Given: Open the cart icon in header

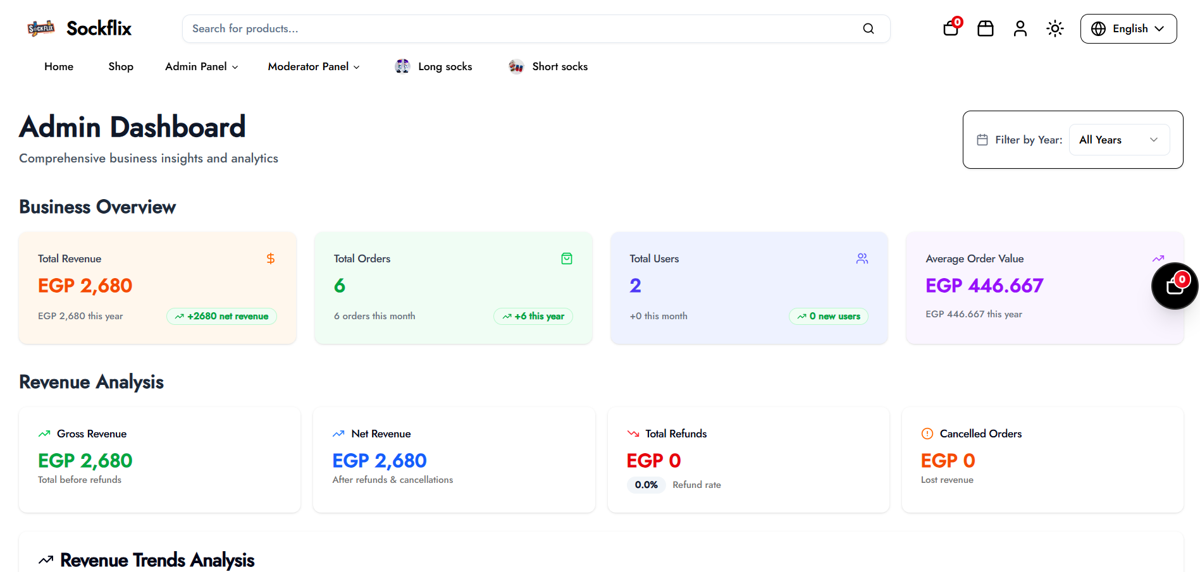Looking at the screenshot, I should [x=951, y=27].
